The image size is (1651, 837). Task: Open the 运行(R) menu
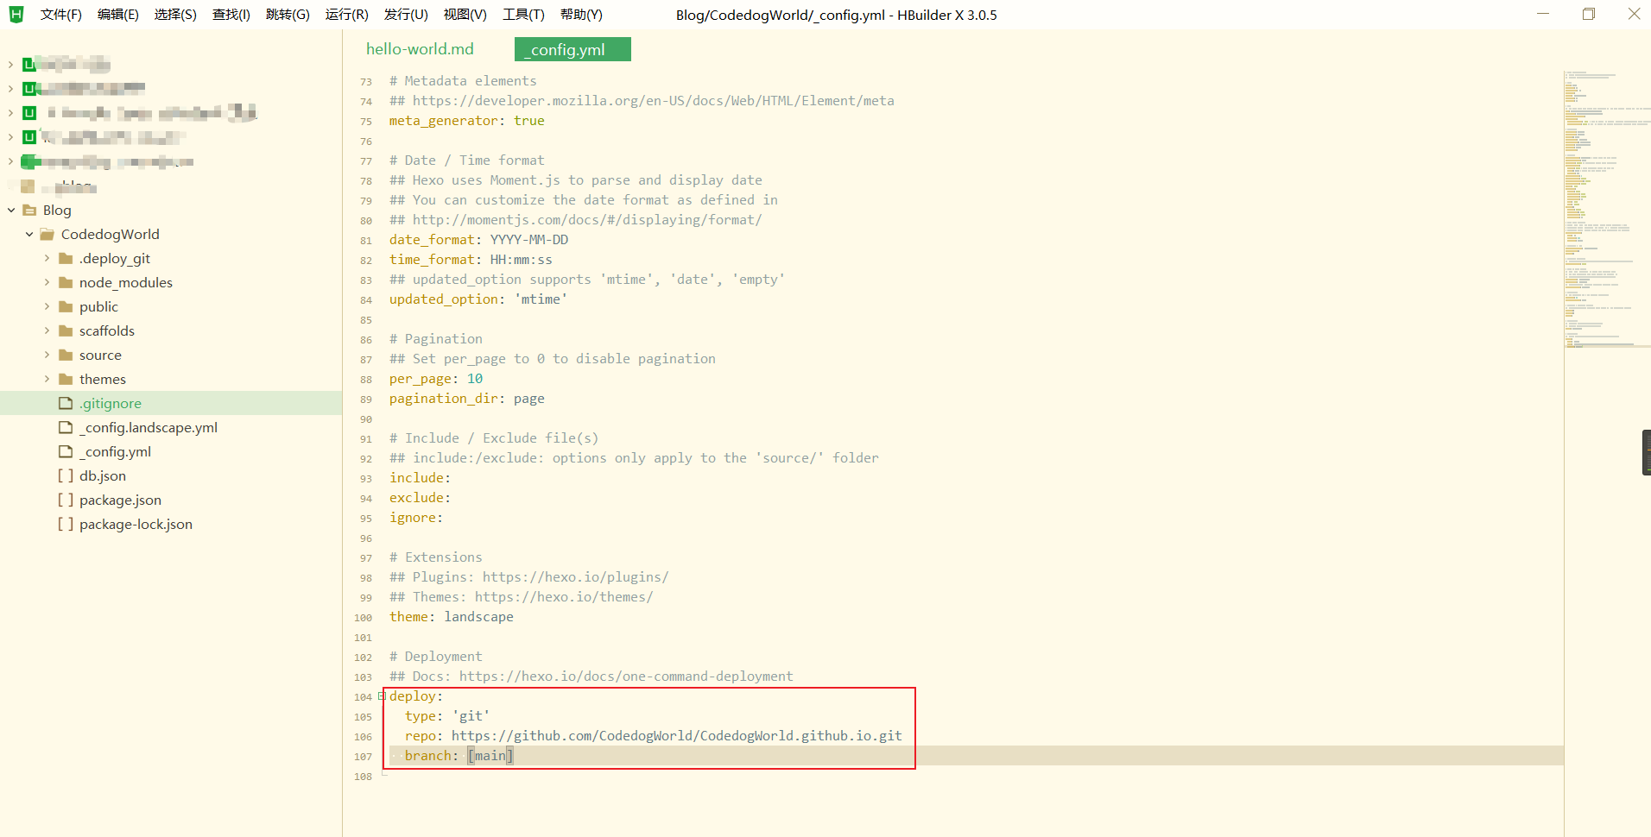coord(346,15)
